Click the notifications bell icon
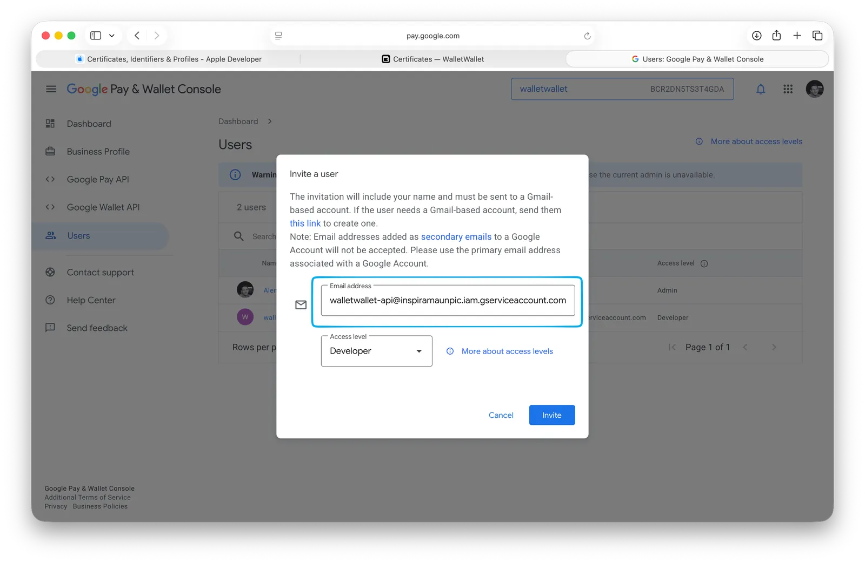Viewport: 865px width, 563px height. click(761, 89)
